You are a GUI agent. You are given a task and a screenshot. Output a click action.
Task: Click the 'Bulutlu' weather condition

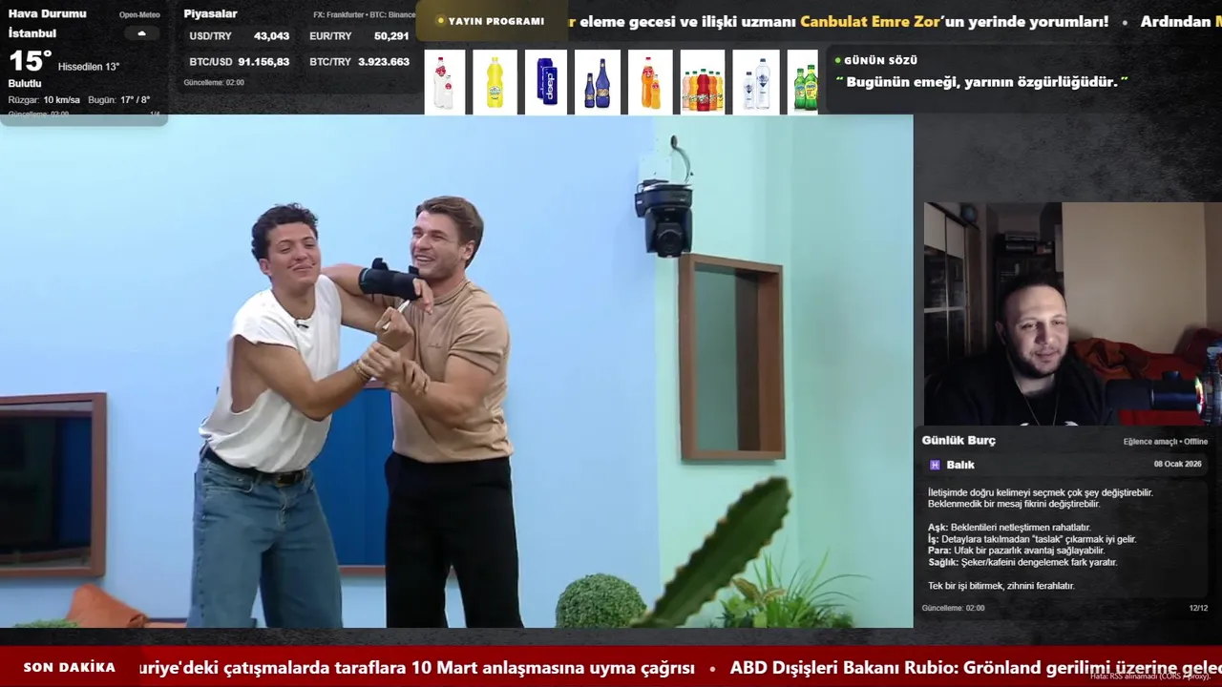[x=25, y=84]
